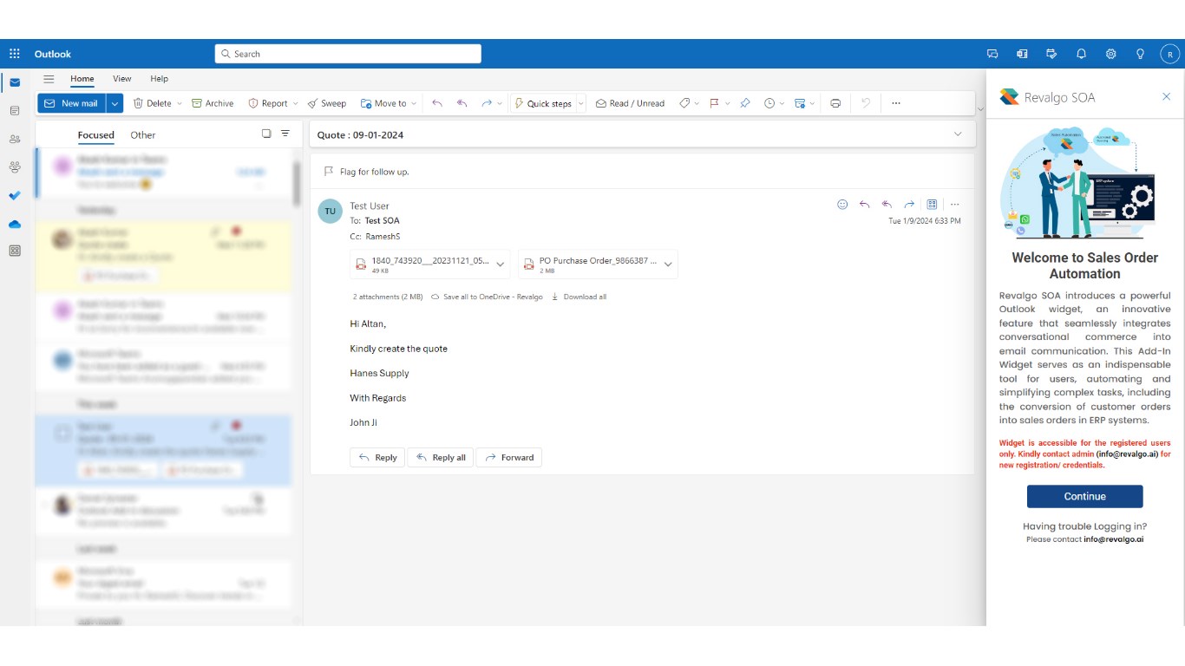Click Continue in Revalgo SOA panel

(x=1085, y=497)
